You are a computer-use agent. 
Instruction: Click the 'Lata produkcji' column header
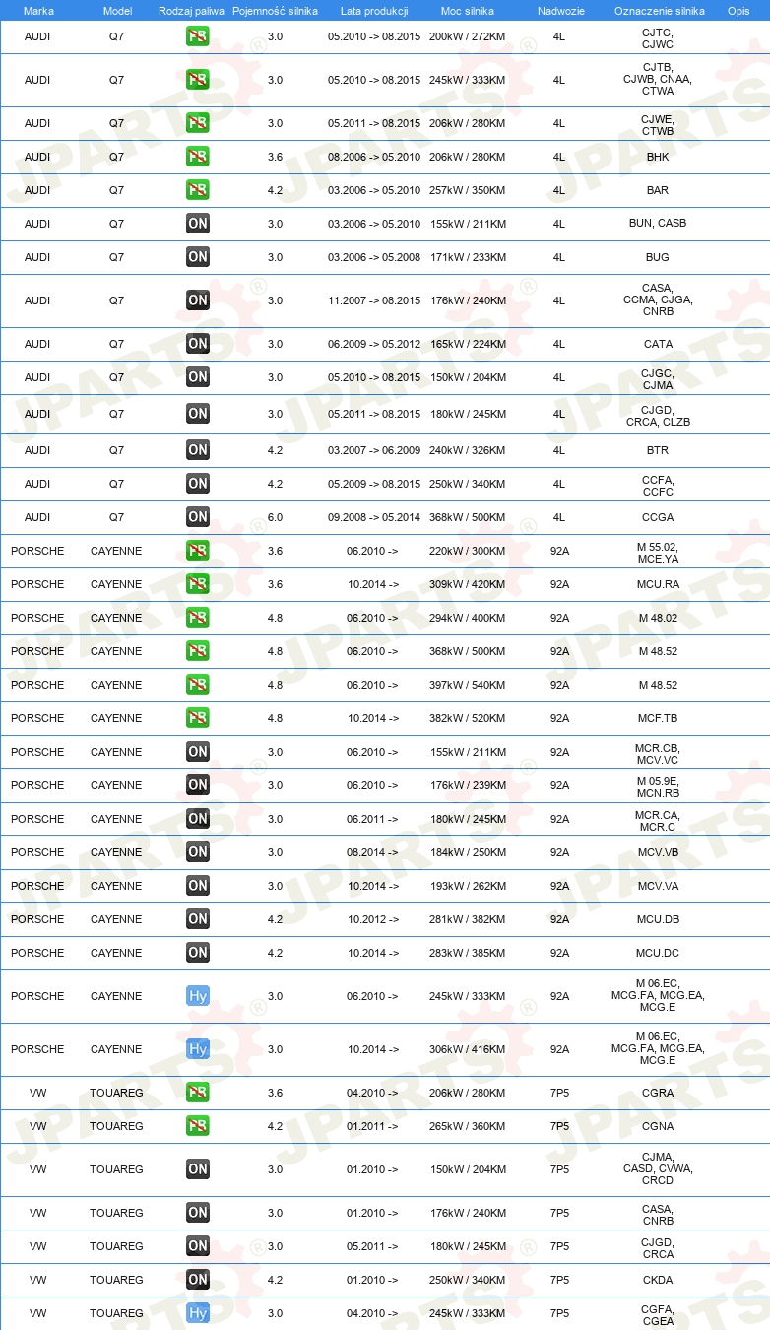click(x=374, y=10)
